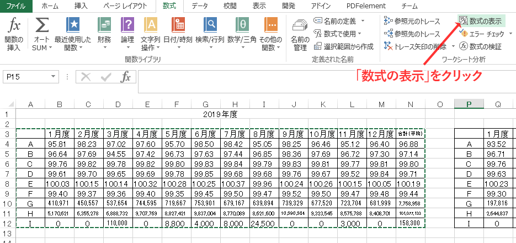Click 参照元のトレース trace precedents

click(412, 22)
